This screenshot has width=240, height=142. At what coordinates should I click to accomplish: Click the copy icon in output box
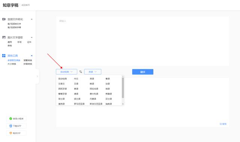click(x=221, y=124)
